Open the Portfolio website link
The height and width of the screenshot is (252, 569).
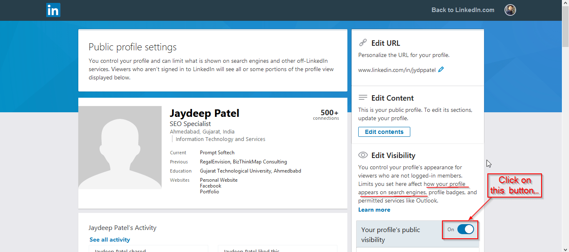210,192
